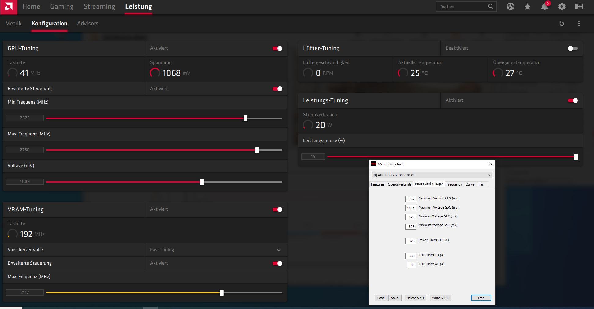Screen dimensions: 594x309
Task: Click Leistungsgrenze value field 15
Action: (313, 156)
